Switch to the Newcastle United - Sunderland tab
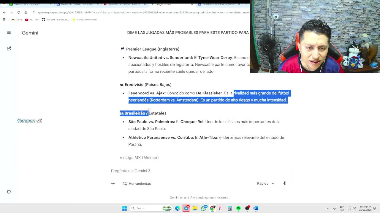Screen dimensions: 380x213 [x=77, y=4]
